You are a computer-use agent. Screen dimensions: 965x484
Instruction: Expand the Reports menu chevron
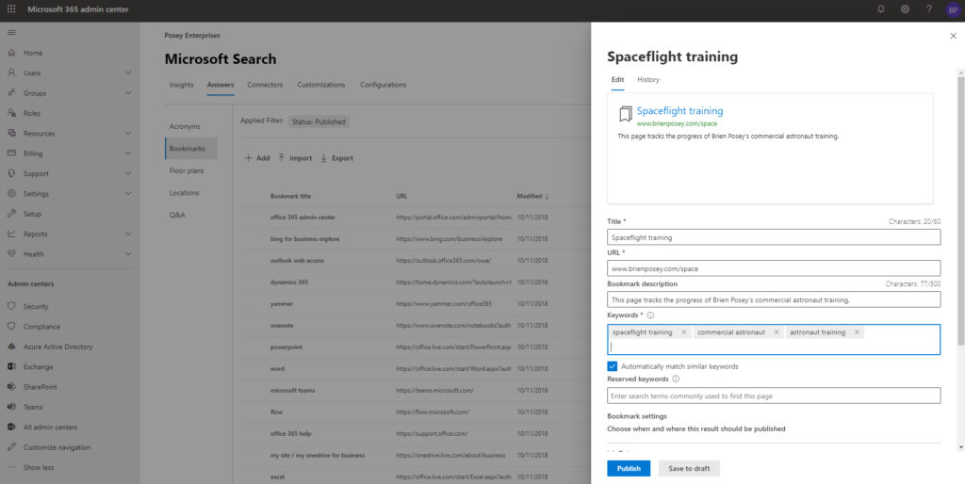[128, 234]
